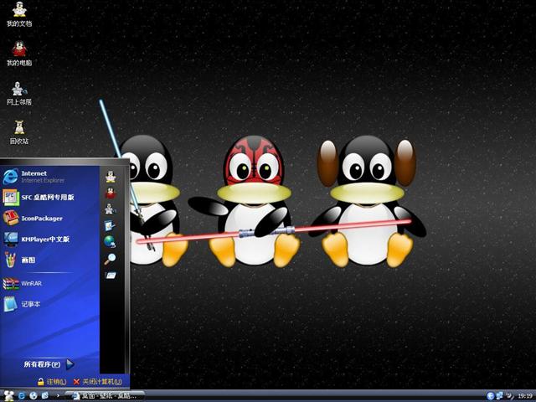Image resolution: width=536 pixels, height=402 pixels.
Task: Open WinRAR from the start menu
Action: (x=23, y=283)
